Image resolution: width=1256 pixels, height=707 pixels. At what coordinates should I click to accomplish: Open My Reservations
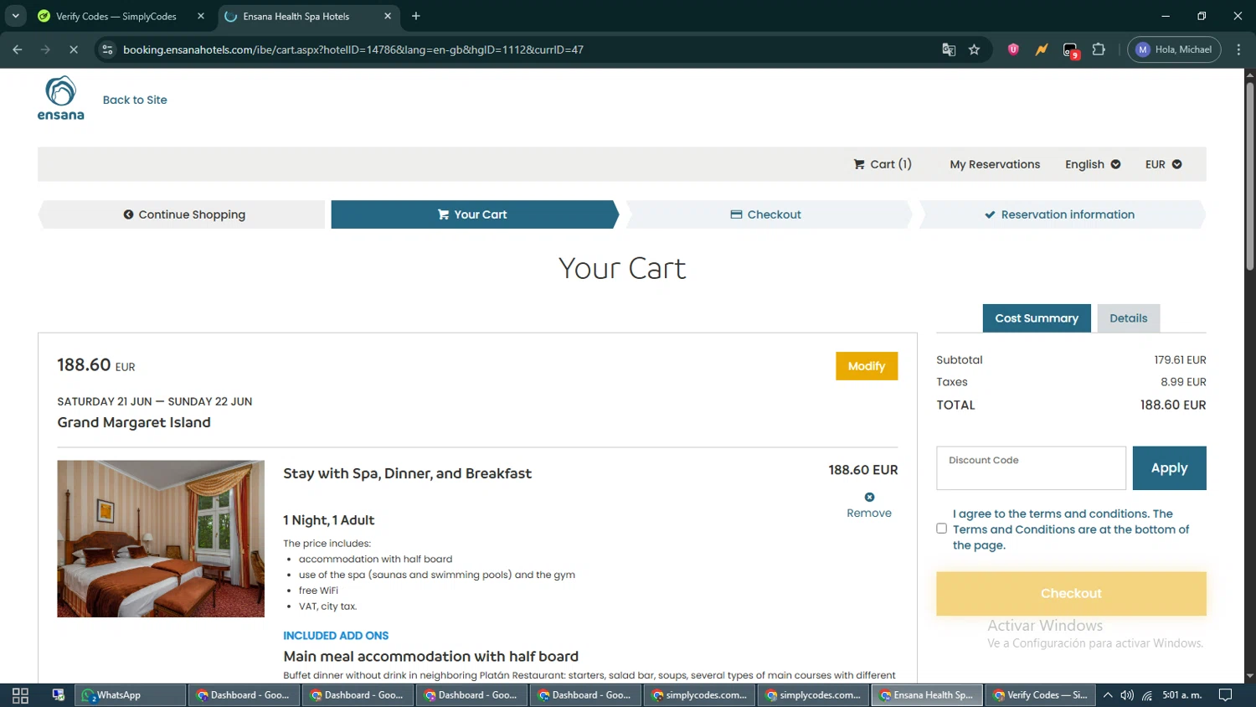[x=995, y=164]
